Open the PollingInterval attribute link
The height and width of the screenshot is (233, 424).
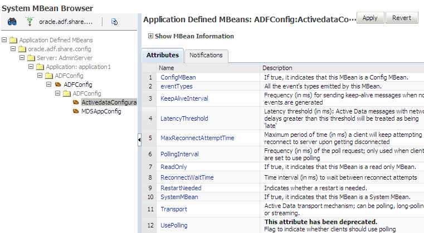point(179,154)
